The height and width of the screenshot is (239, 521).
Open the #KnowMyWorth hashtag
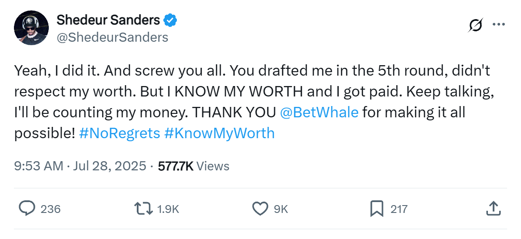(x=220, y=133)
